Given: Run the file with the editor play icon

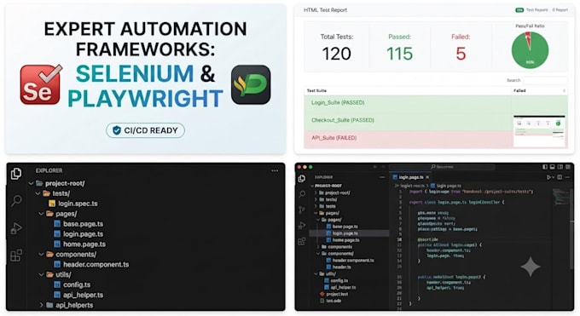Looking at the screenshot, I should pyautogui.click(x=548, y=177).
